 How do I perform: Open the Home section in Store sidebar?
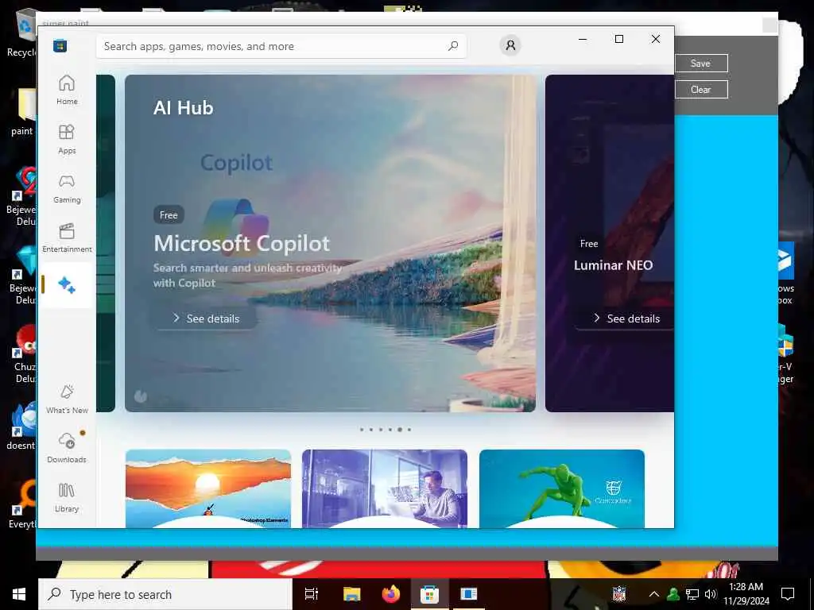point(67,90)
